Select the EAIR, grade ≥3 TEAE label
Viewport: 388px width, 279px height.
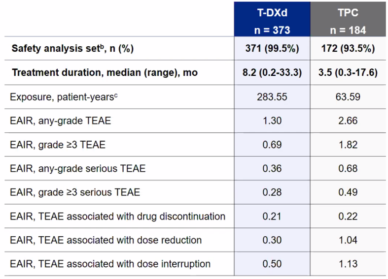pyautogui.click(x=59, y=144)
